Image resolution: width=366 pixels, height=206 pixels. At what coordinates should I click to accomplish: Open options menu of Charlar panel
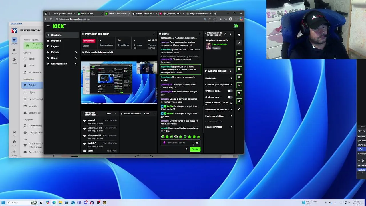(x=200, y=34)
